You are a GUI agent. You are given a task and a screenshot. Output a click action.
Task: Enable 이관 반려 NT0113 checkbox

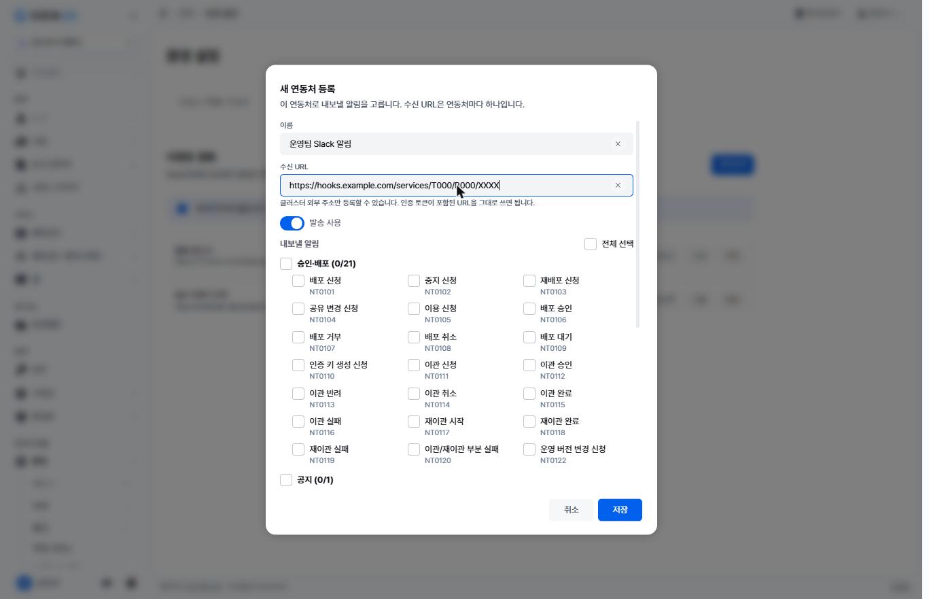(298, 394)
